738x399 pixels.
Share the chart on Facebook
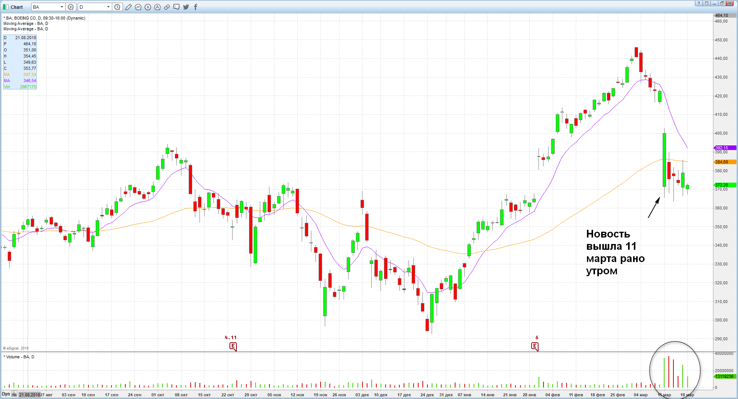pyautogui.click(x=196, y=7)
